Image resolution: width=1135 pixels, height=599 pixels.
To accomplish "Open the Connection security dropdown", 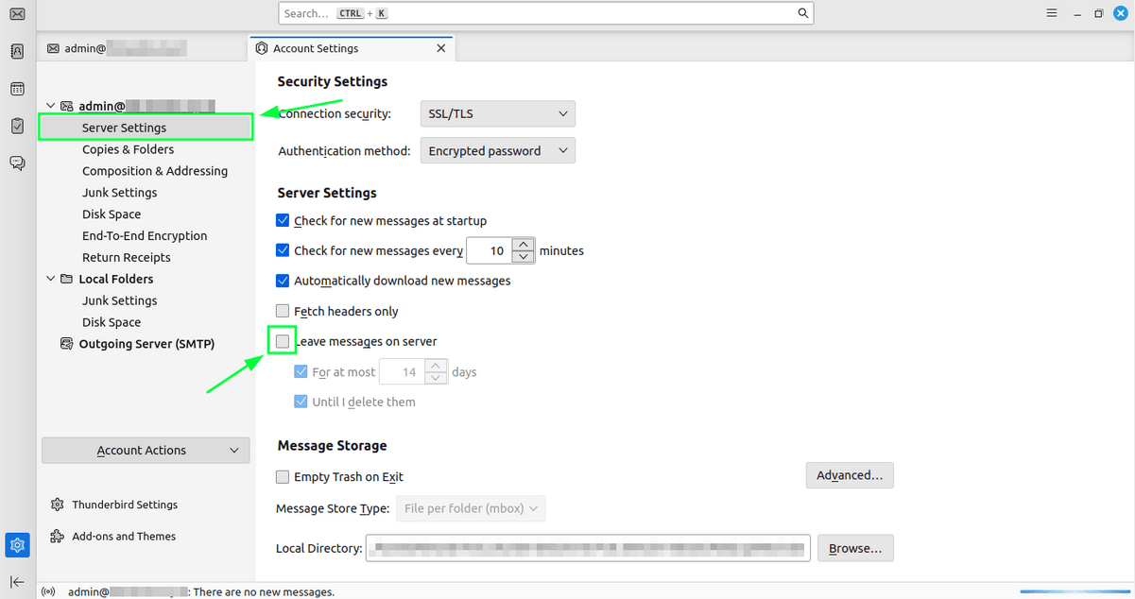I will click(497, 114).
